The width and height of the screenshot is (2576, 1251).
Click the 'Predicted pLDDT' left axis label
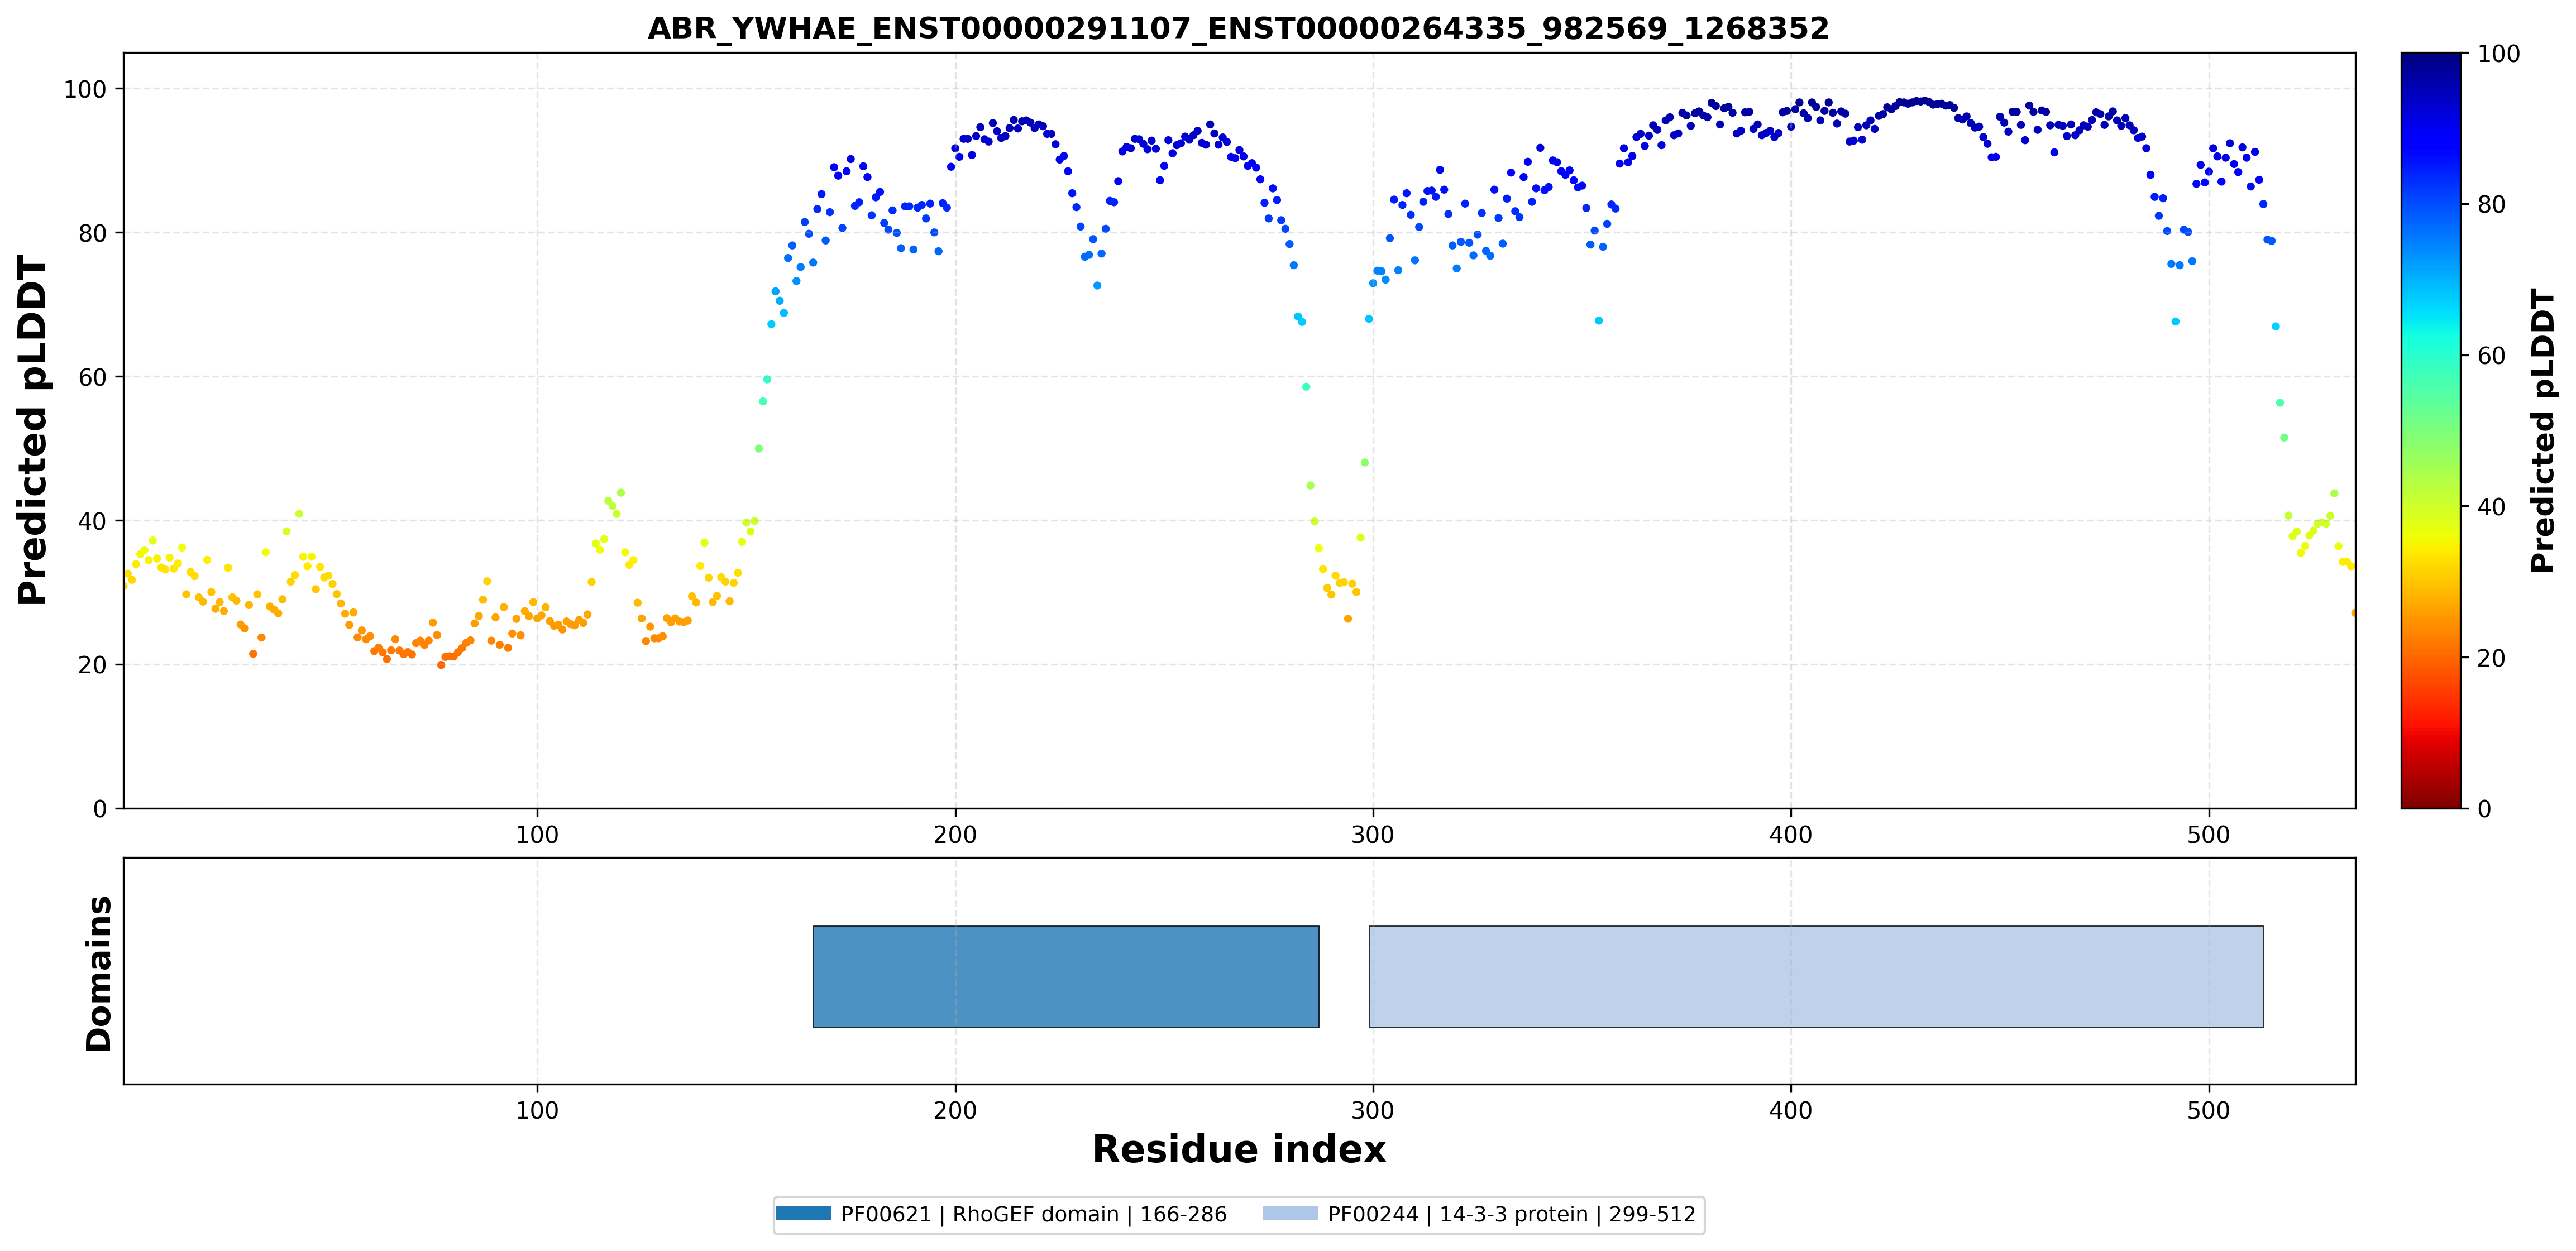point(32,430)
